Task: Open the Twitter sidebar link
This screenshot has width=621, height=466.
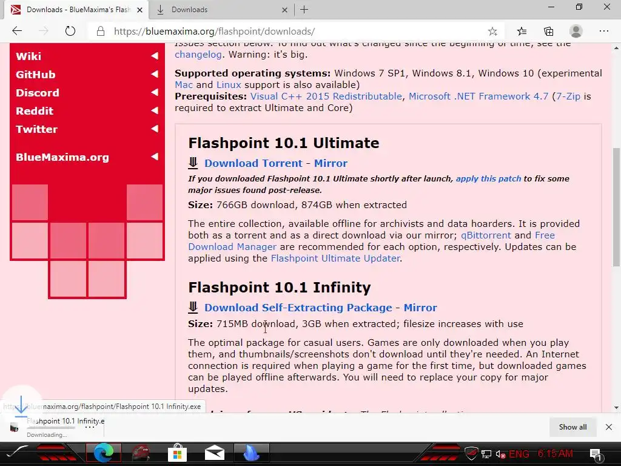Action: (x=37, y=129)
